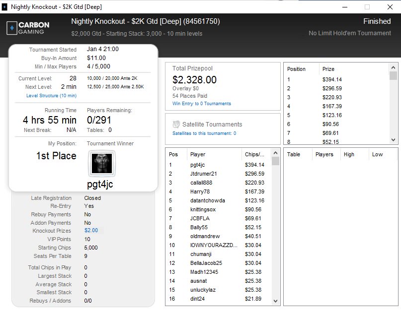This screenshot has height=316, width=401.
Task: Select player row pgt4jc
Action: point(219,165)
